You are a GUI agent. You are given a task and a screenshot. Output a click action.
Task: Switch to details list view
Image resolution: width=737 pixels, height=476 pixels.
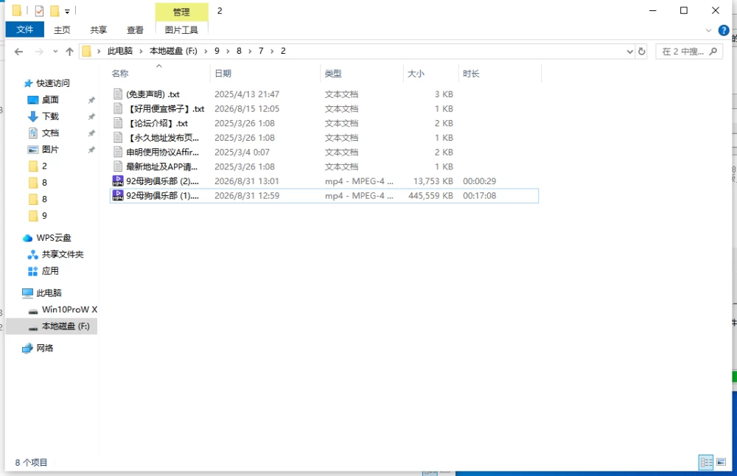706,462
